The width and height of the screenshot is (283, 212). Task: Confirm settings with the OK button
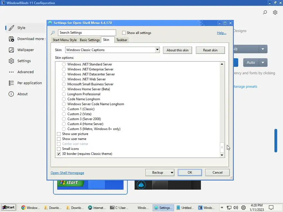190,173
